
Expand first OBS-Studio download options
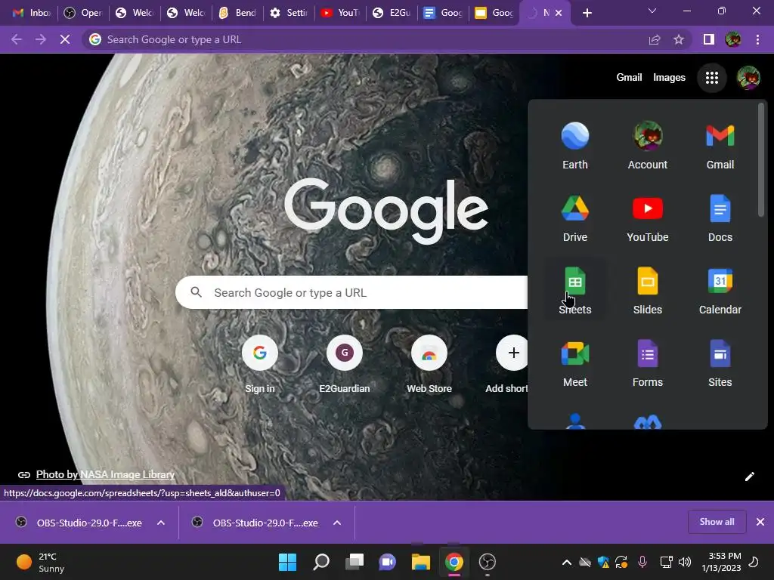pos(161,523)
